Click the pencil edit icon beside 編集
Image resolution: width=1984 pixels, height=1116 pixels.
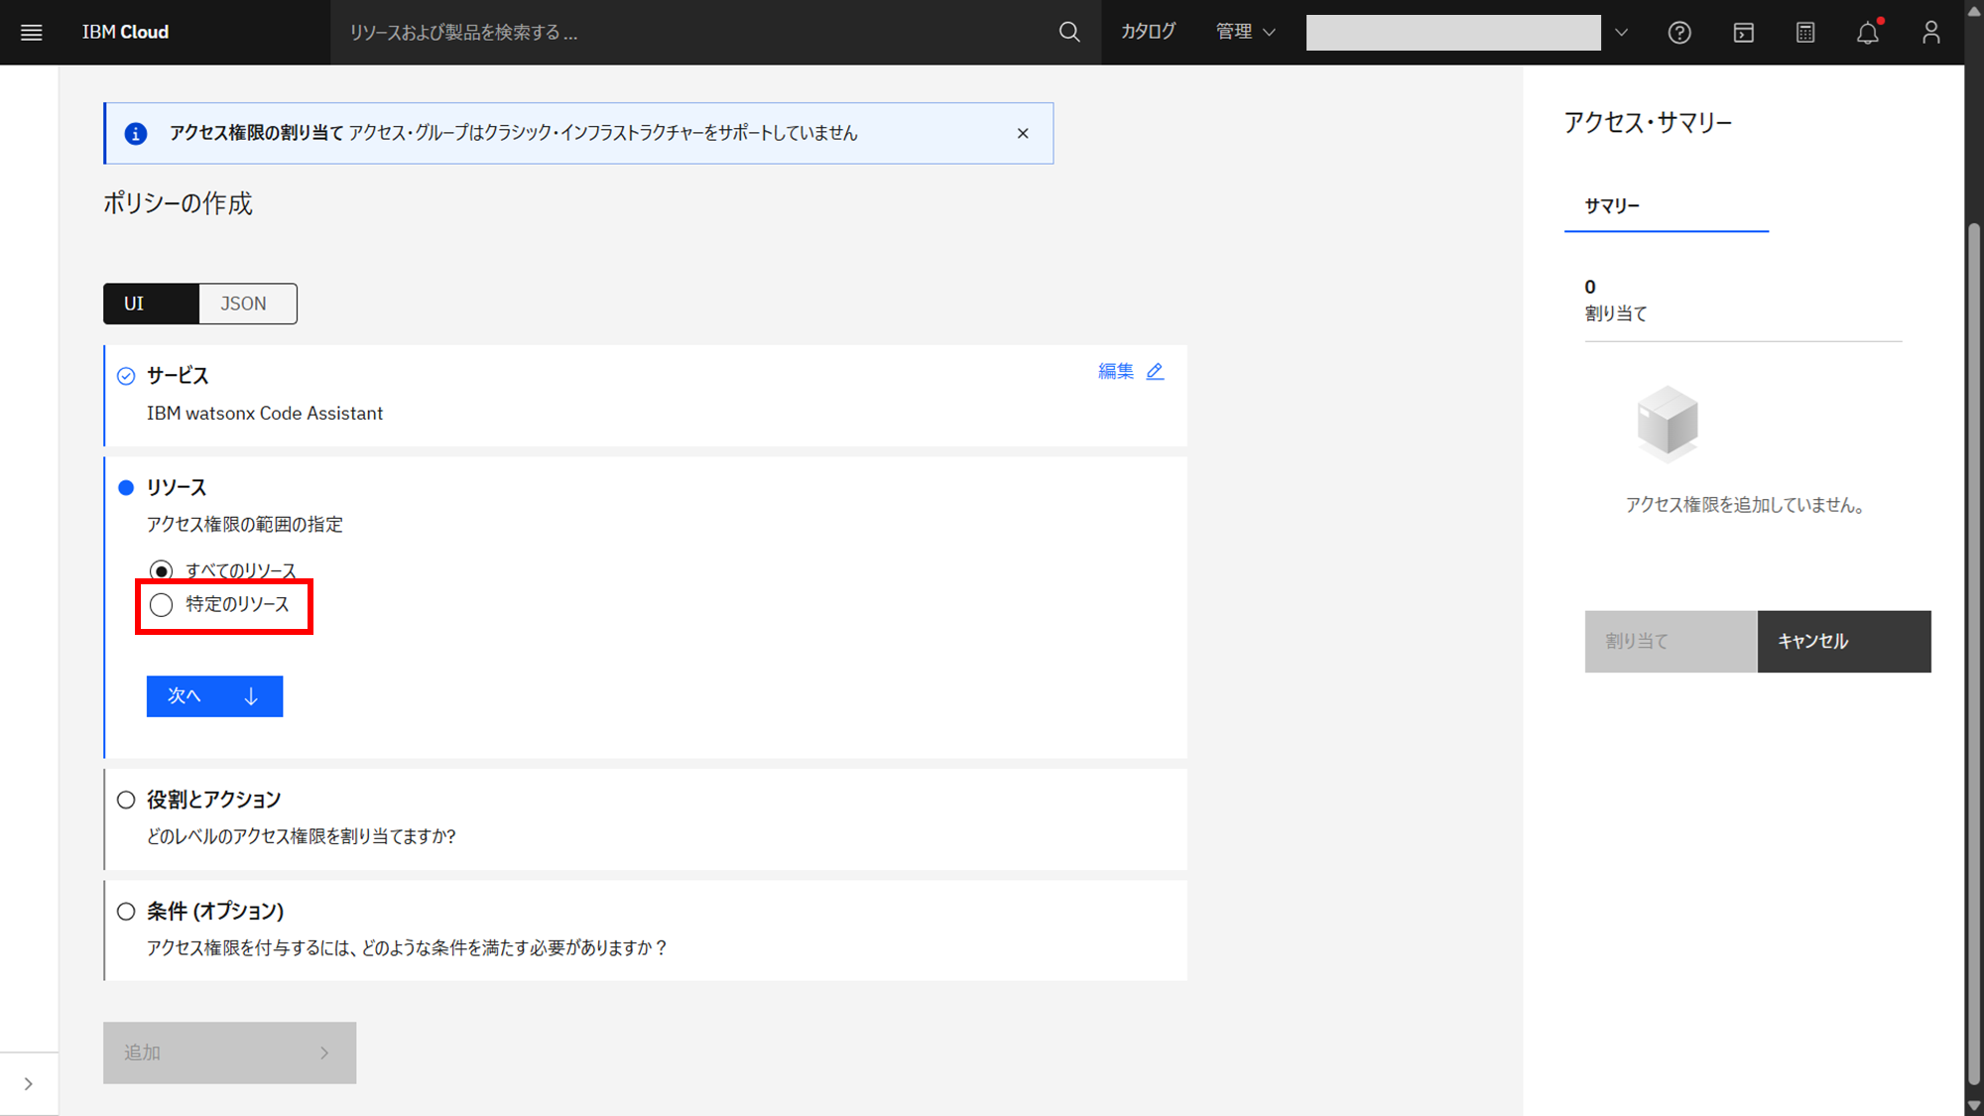point(1155,371)
